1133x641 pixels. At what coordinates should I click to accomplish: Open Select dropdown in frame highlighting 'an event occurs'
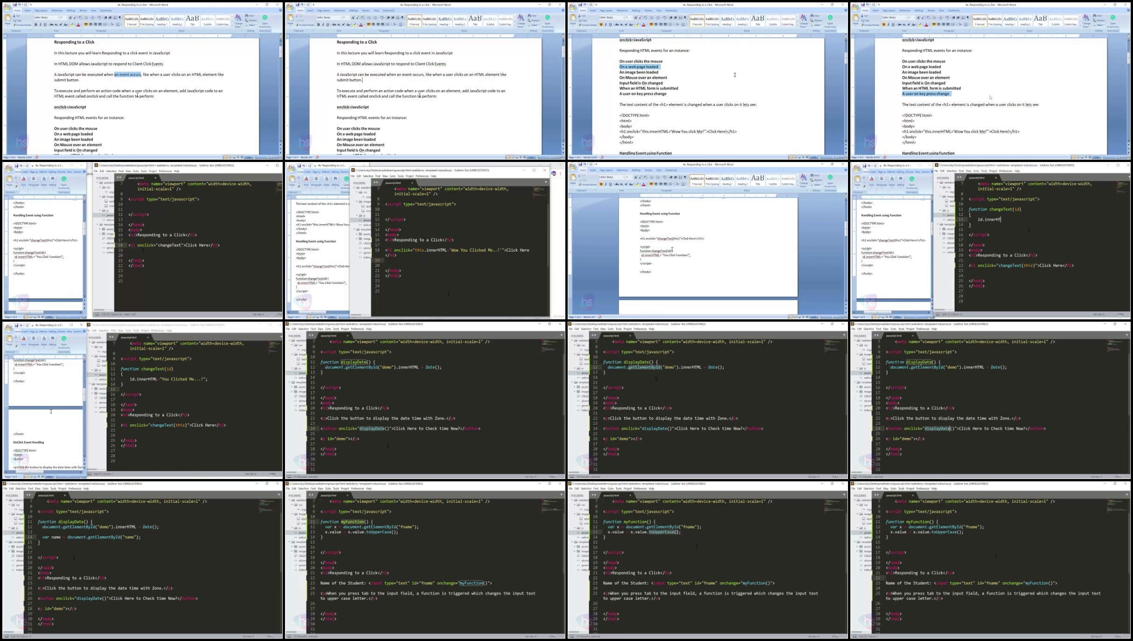pyautogui.click(x=251, y=25)
